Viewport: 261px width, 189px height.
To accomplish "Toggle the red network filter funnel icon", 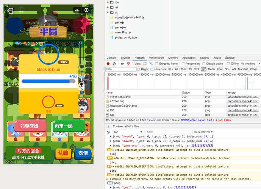I will tap(128, 64).
